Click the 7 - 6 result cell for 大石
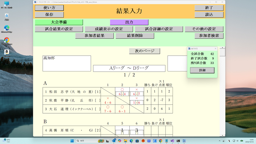Screen dimensions: 256x144 point(108,109)
